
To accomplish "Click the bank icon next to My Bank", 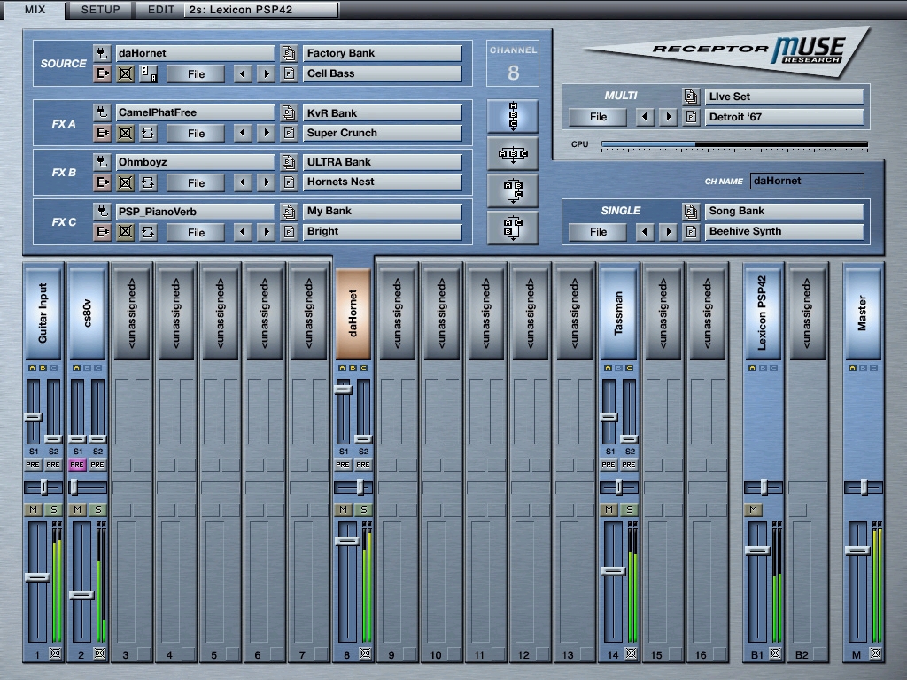I will point(288,211).
